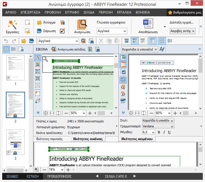Open quick toolbar Αγγλικά language combo
Screen dimensions: 205x182
pyautogui.click(x=58, y=41)
